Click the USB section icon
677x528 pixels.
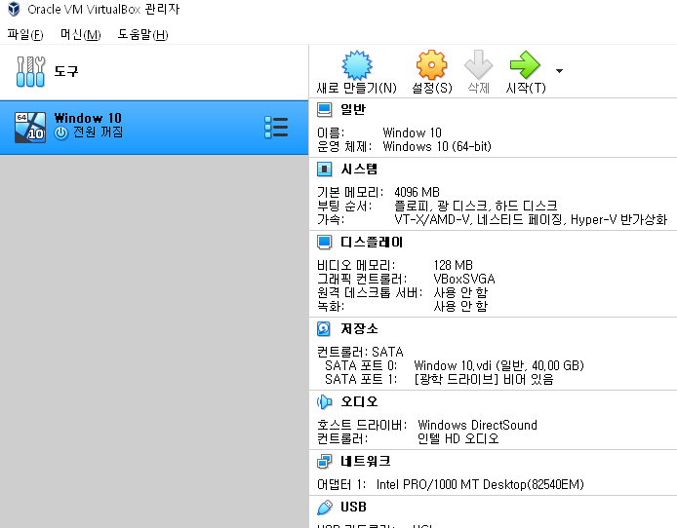[x=324, y=508]
